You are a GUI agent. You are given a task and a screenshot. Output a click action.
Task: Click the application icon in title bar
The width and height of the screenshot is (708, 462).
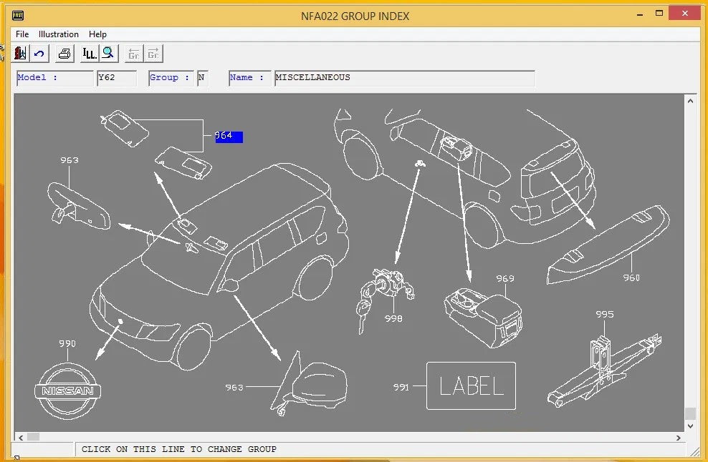pyautogui.click(x=18, y=16)
